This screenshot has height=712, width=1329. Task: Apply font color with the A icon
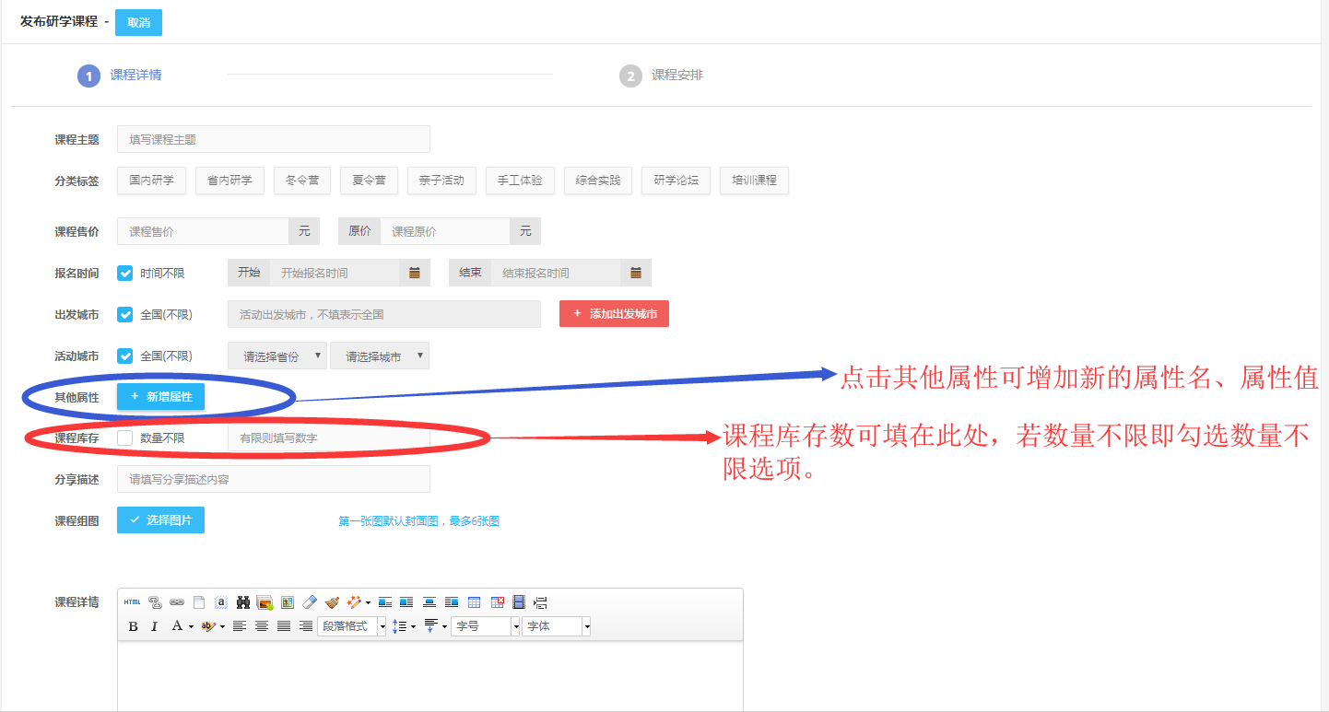coord(177,626)
